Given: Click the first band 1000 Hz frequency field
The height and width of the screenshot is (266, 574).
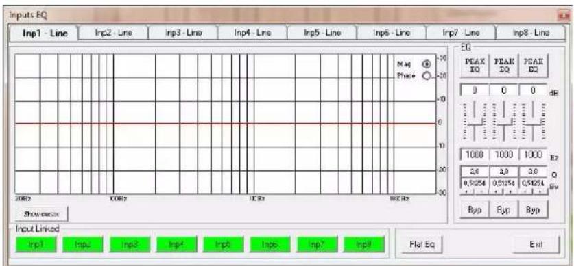Looking at the screenshot, I should pos(475,155).
